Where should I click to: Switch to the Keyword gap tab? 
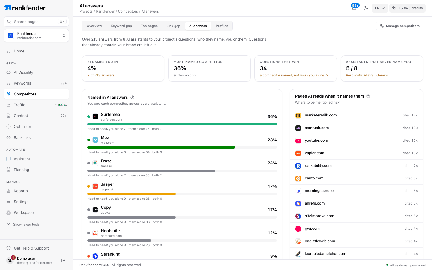click(121, 26)
